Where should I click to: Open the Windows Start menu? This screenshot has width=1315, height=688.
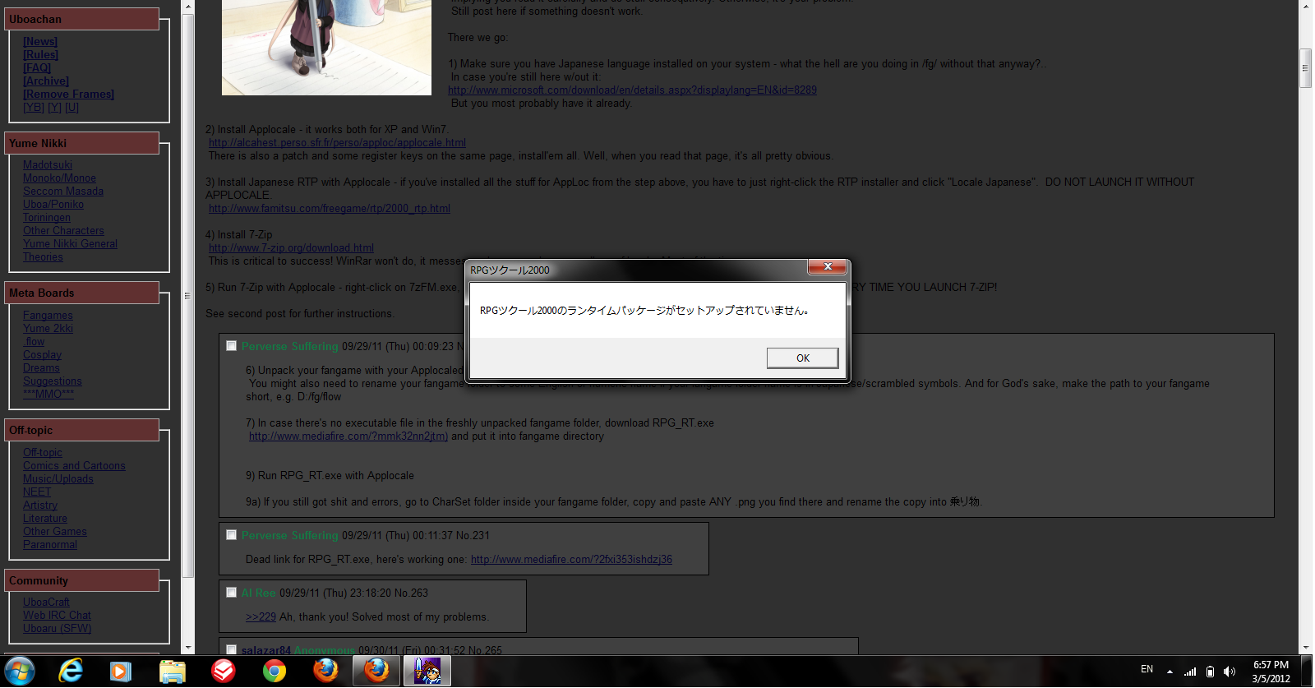click(x=20, y=672)
